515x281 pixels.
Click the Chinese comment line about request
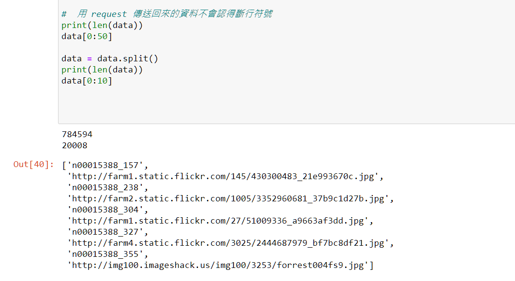pyautogui.click(x=167, y=14)
